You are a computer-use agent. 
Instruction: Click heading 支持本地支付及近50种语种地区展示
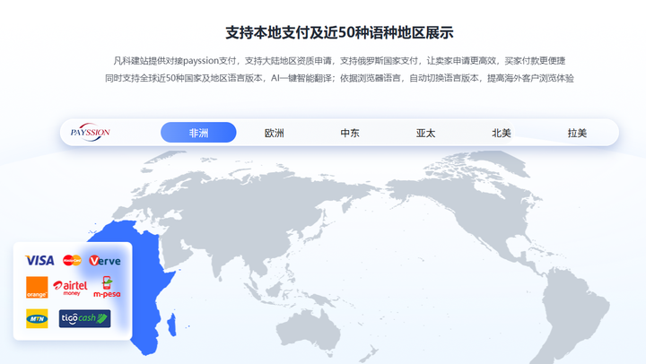point(339,32)
